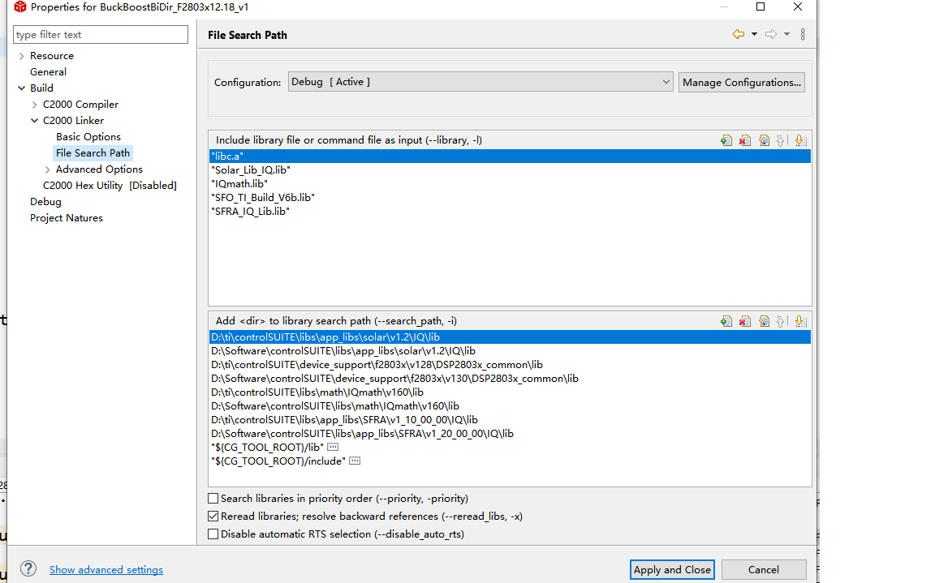Click the Cancel button

[764, 570]
